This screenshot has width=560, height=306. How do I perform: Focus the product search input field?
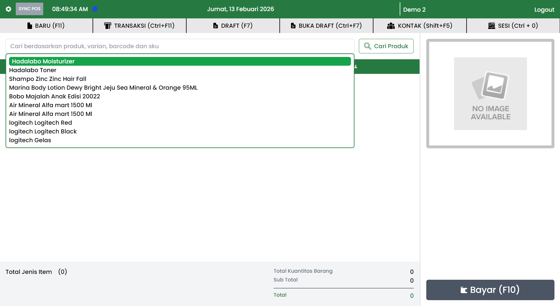coord(180,46)
